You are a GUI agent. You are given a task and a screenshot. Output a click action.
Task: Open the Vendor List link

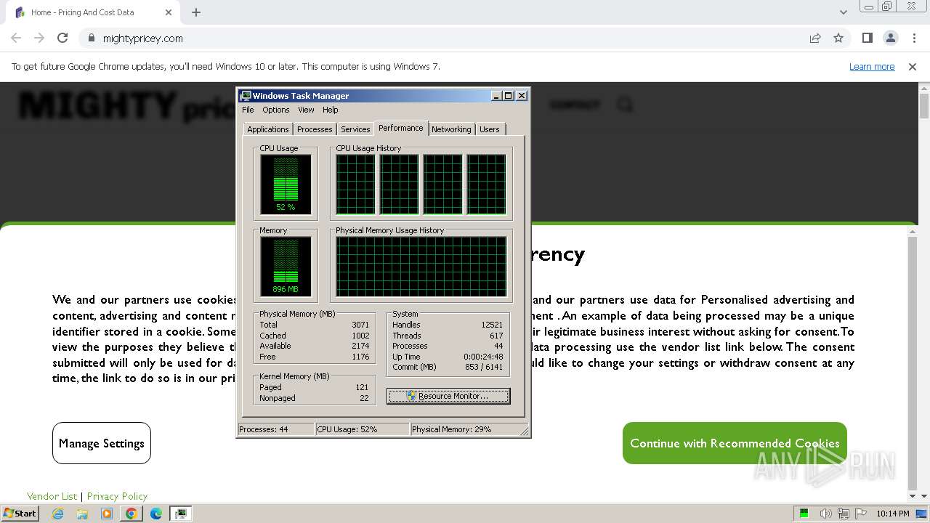coord(52,496)
